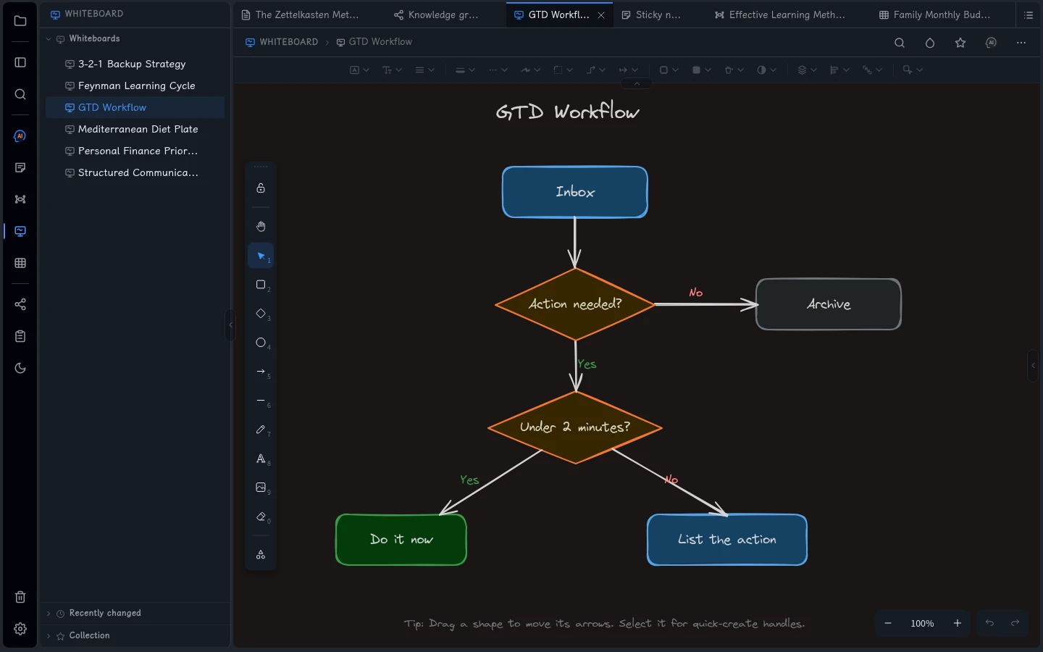
Task: Collapse the left panel with edge handle
Action: [x=230, y=325]
